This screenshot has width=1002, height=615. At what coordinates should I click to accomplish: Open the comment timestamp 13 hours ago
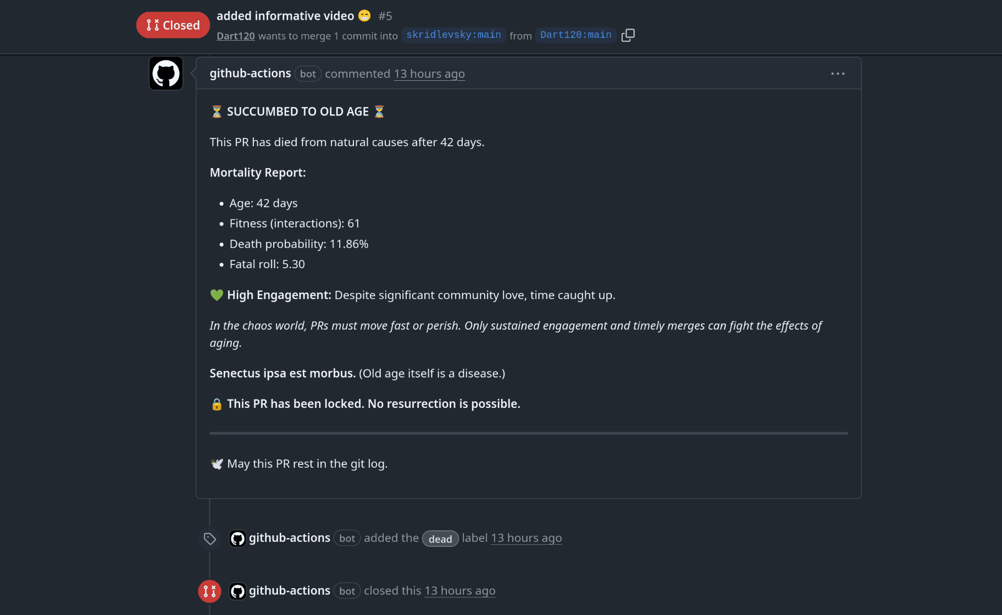pyautogui.click(x=429, y=74)
